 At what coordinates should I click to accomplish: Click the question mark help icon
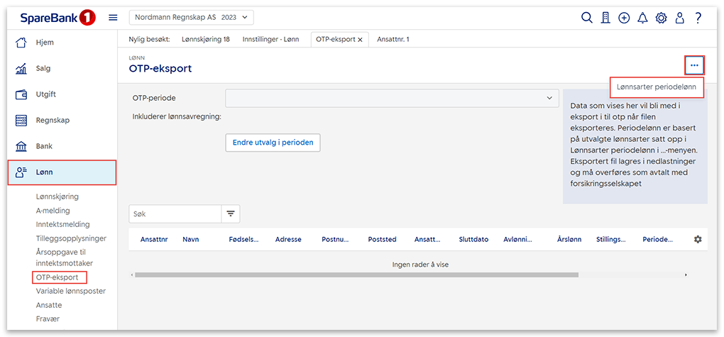[x=698, y=18]
